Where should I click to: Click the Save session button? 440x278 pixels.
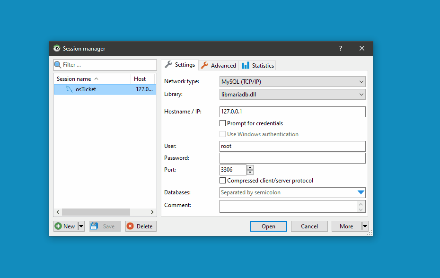tap(105, 226)
